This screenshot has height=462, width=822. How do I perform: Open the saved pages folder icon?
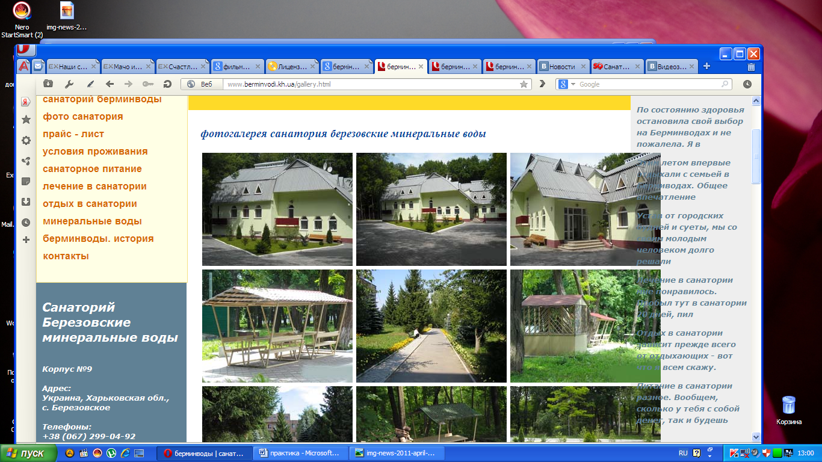coord(48,84)
